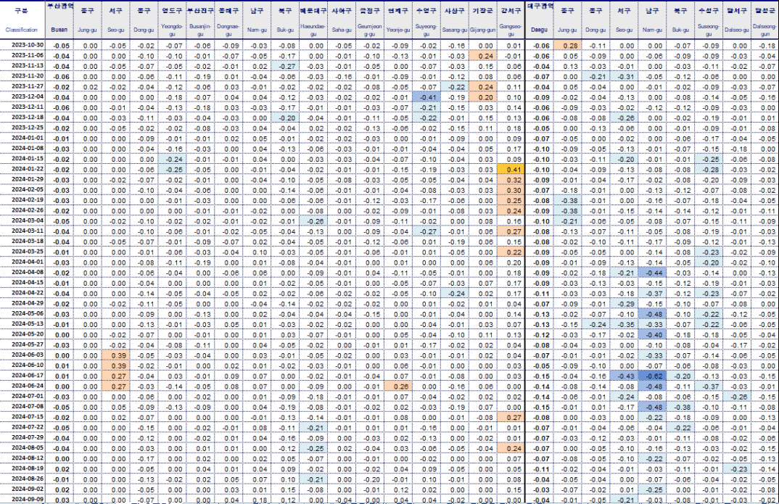Click the -0.38 cell in the 2024-07-08 row
The image size is (779, 504).
coord(680,407)
